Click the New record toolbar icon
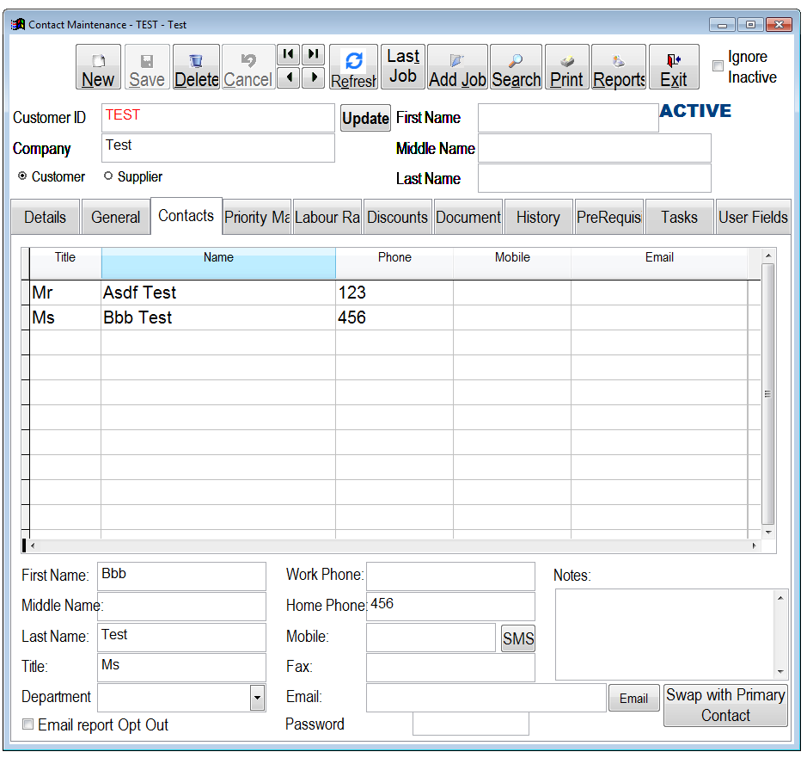The image size is (807, 758). click(98, 67)
